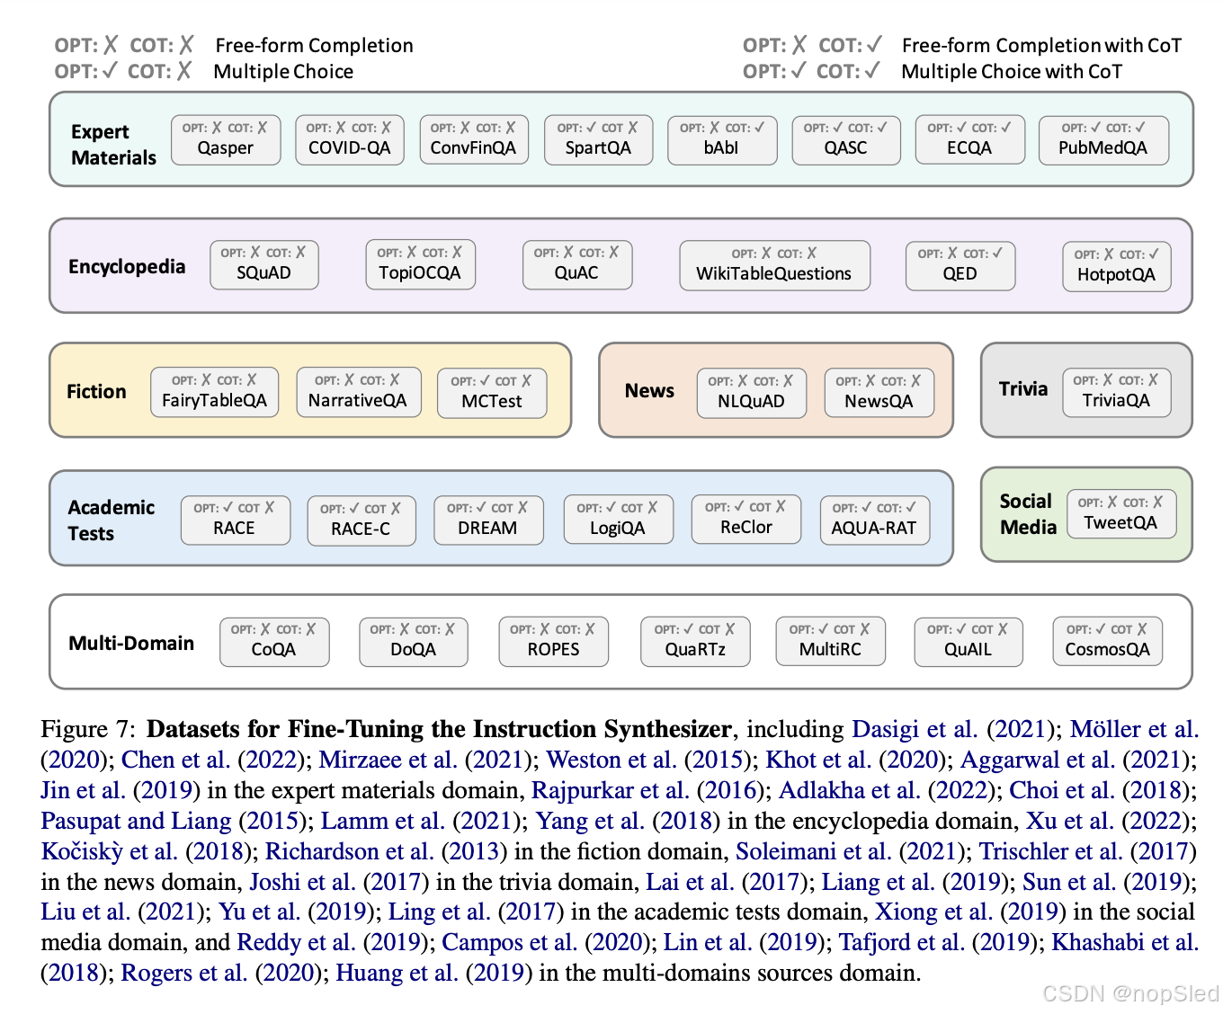Click the SQuAD dataset box

(x=264, y=265)
